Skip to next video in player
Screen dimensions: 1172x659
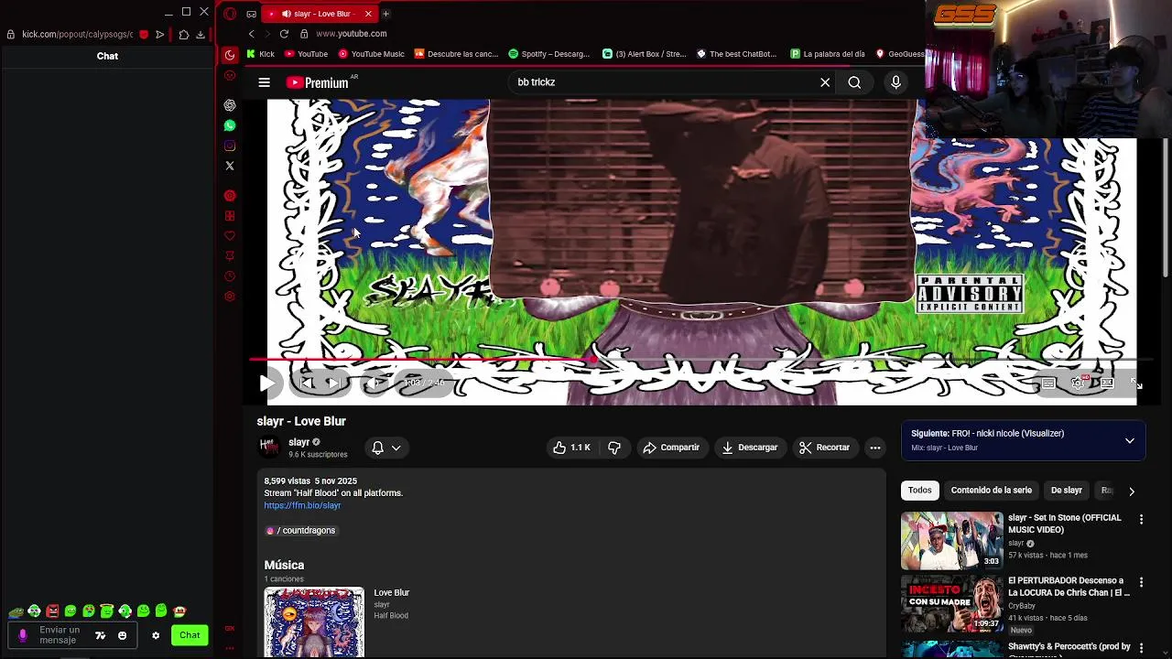[x=333, y=384]
